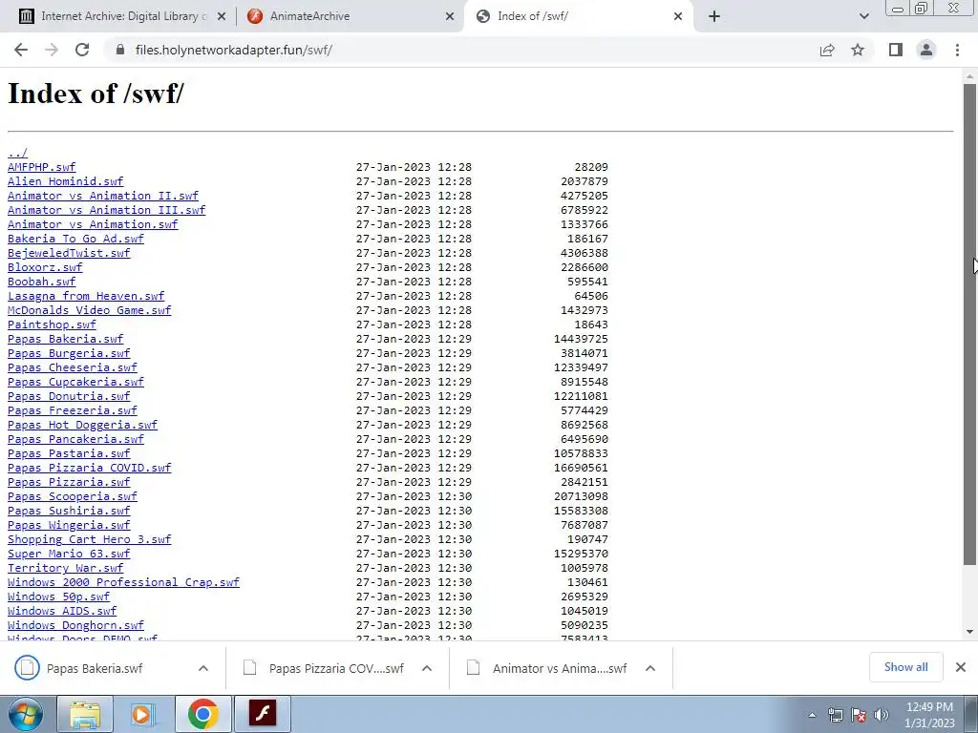The image size is (978, 733).
Task: Open the Chrome profile avatar
Action: (x=926, y=50)
